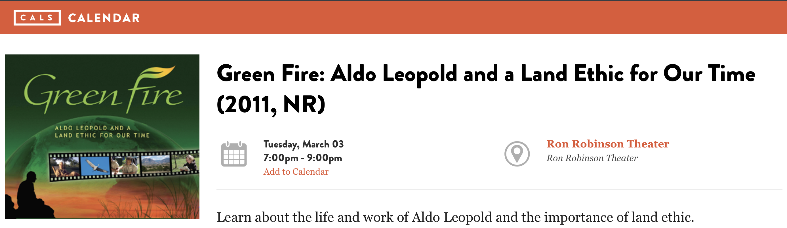Viewport: 787px width, 228px height.
Task: Click the '7:00pm - 9:00pm' time text
Action: click(x=302, y=158)
